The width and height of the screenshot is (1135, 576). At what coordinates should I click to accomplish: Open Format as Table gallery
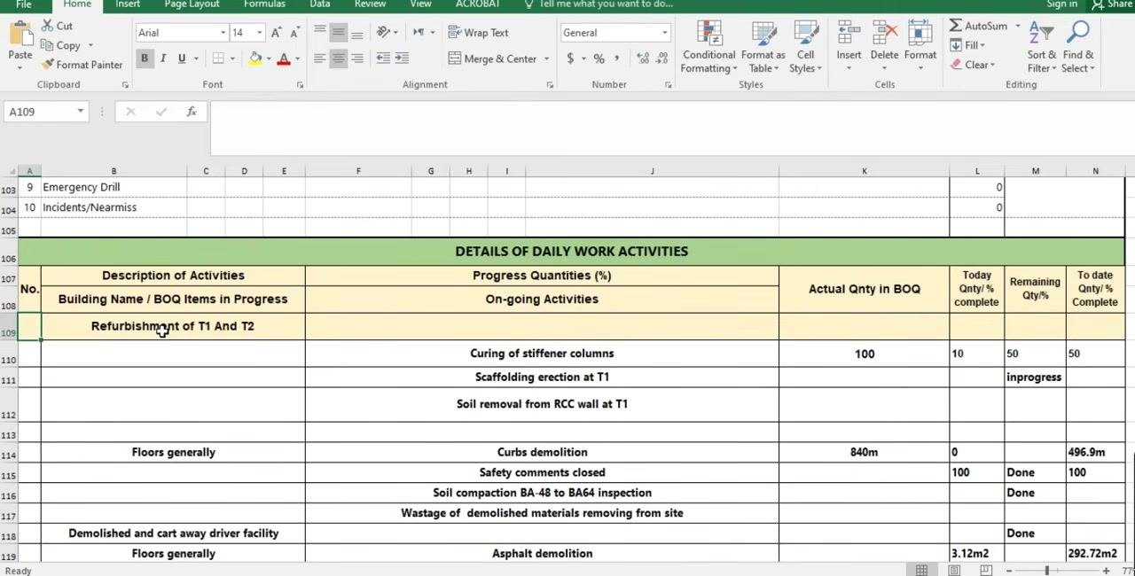[763, 47]
